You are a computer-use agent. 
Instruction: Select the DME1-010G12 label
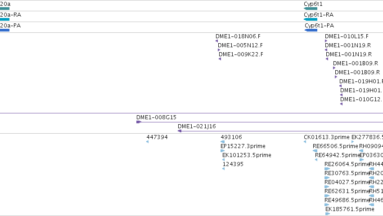[361, 99]
